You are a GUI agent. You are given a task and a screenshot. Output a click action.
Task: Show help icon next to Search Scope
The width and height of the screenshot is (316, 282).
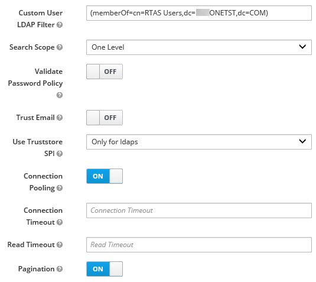tap(60, 47)
